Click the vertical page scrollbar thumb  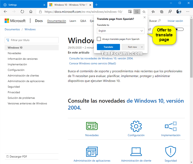[191, 48]
